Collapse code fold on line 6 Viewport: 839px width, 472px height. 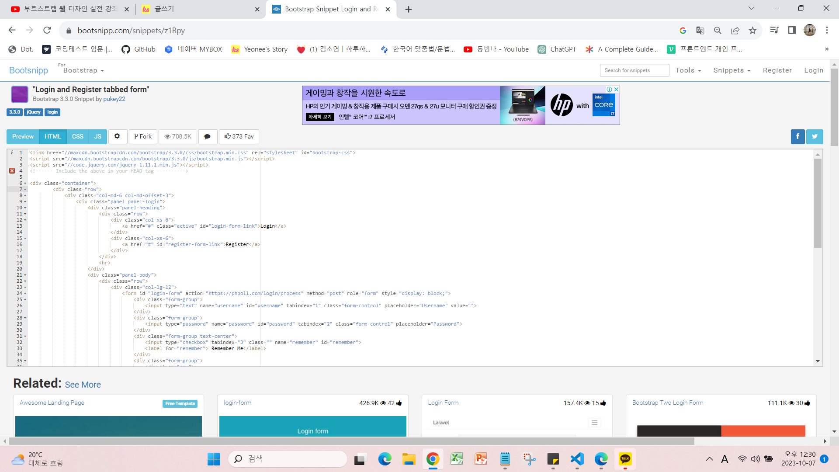point(25,184)
